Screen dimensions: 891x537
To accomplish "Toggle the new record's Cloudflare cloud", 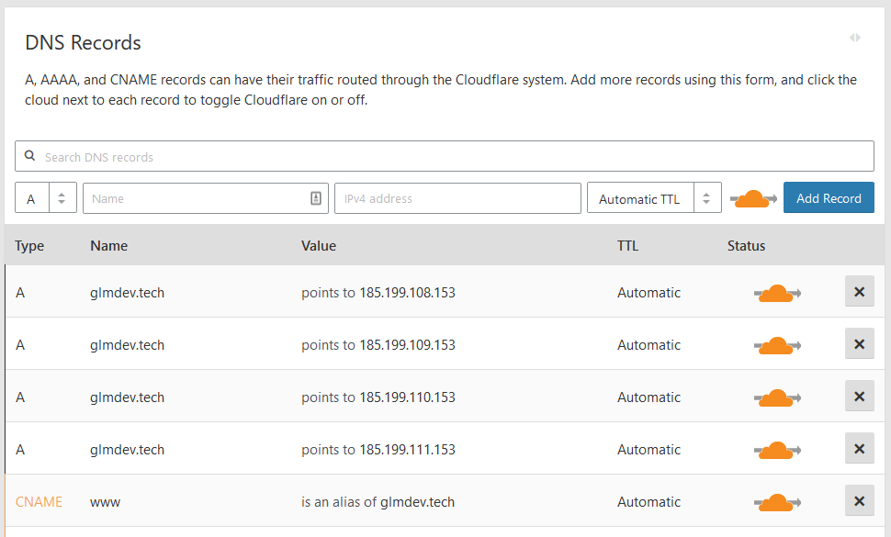I will [752, 198].
